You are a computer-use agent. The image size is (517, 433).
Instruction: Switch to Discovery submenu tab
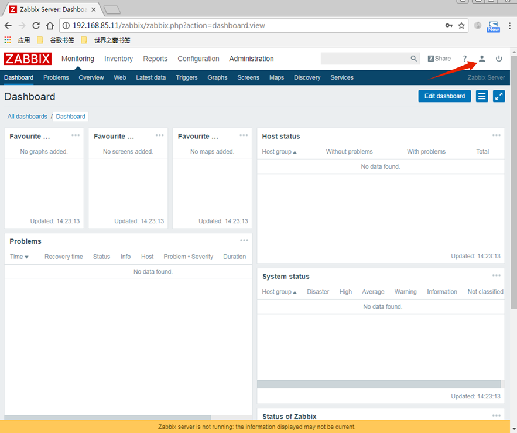coord(307,77)
